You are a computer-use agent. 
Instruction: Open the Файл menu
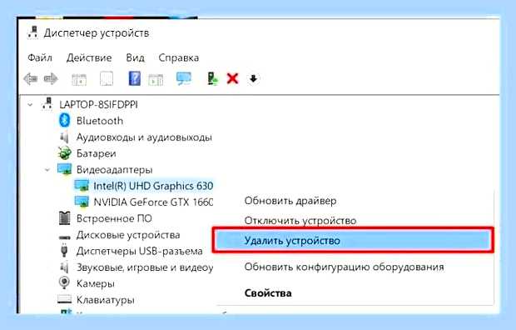coord(40,57)
